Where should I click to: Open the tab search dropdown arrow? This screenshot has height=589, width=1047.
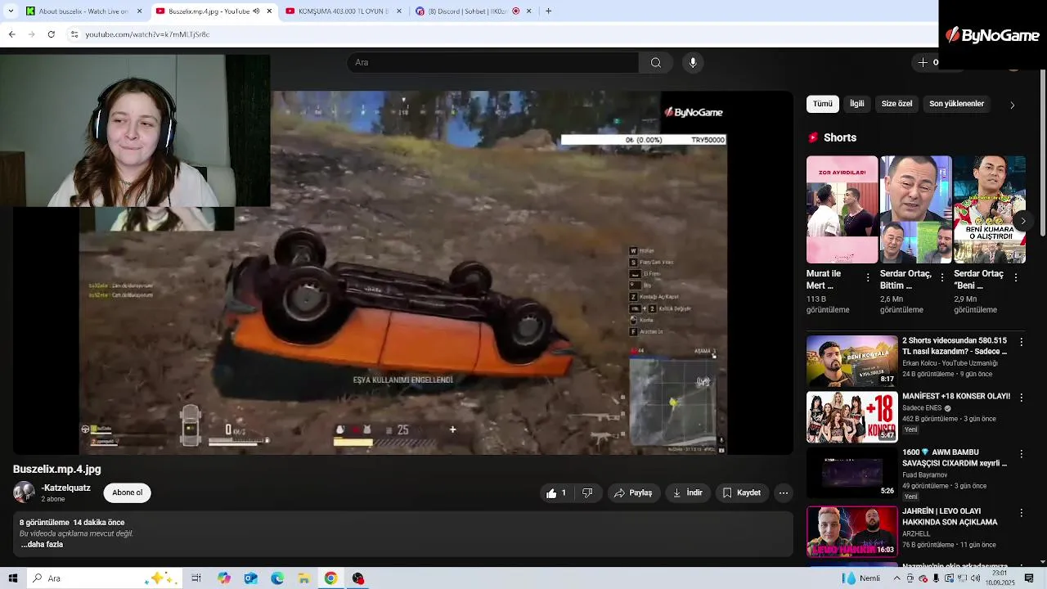[11, 11]
